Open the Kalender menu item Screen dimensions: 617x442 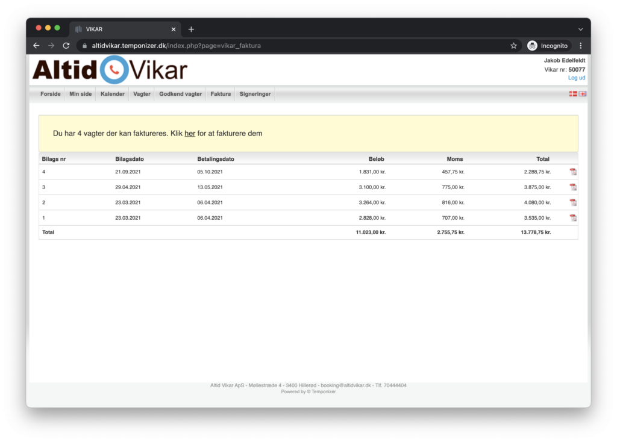coord(113,94)
